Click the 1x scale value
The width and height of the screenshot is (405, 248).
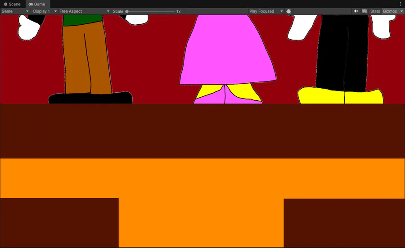[x=179, y=11]
